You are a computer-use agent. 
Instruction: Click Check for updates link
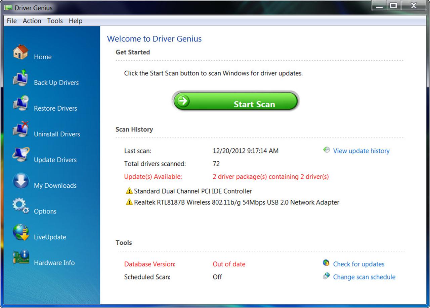pyautogui.click(x=358, y=264)
